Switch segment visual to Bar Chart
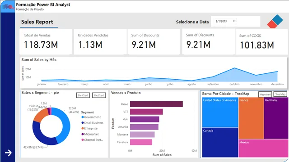Image resolution: width=289 pixels, height=162 pixels. pos(83,95)
